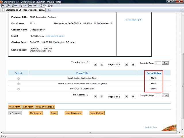Open a new browser tab with plus button

[x=48, y=10]
